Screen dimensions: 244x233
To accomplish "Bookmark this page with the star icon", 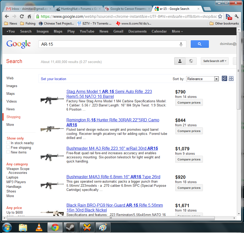I will coord(220,16).
